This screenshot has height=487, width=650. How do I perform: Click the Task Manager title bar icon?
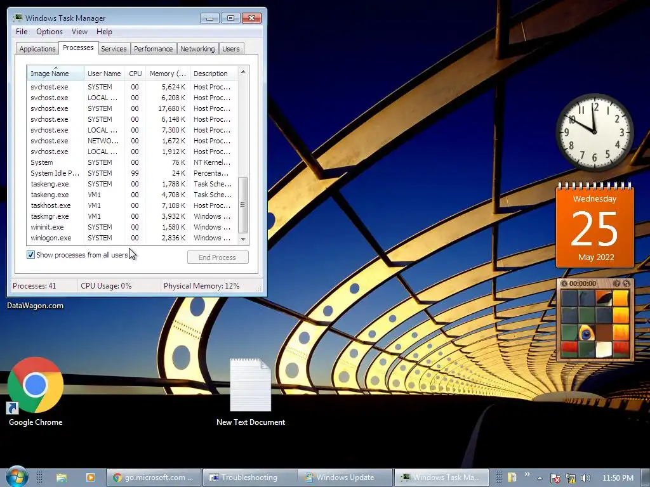point(17,18)
